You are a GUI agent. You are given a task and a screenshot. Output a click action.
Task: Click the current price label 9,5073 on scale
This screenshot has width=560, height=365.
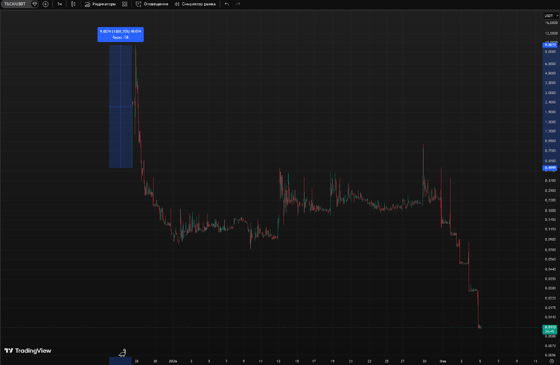pyautogui.click(x=550, y=45)
